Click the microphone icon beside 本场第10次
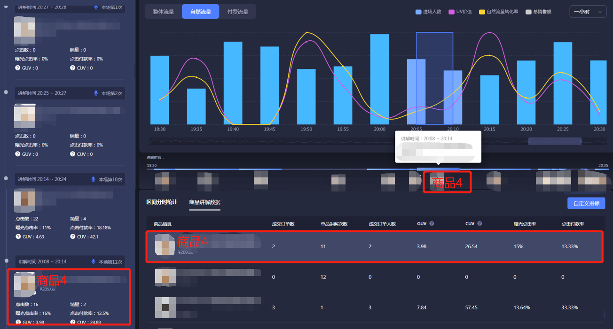This screenshot has height=329, width=613. [x=94, y=179]
